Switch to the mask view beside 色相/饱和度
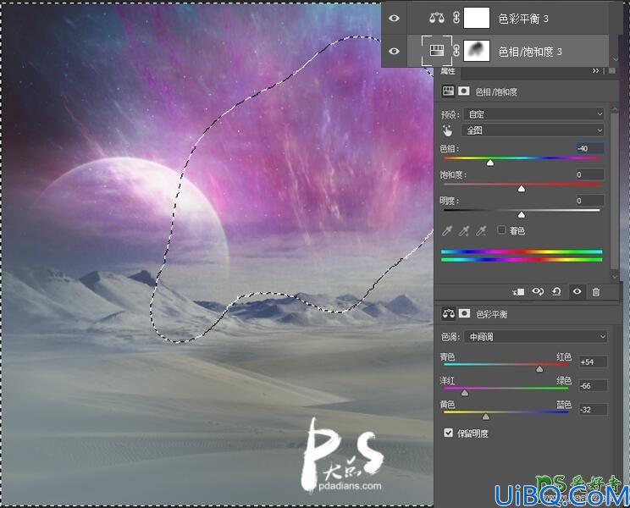The image size is (630, 508). pos(464,91)
